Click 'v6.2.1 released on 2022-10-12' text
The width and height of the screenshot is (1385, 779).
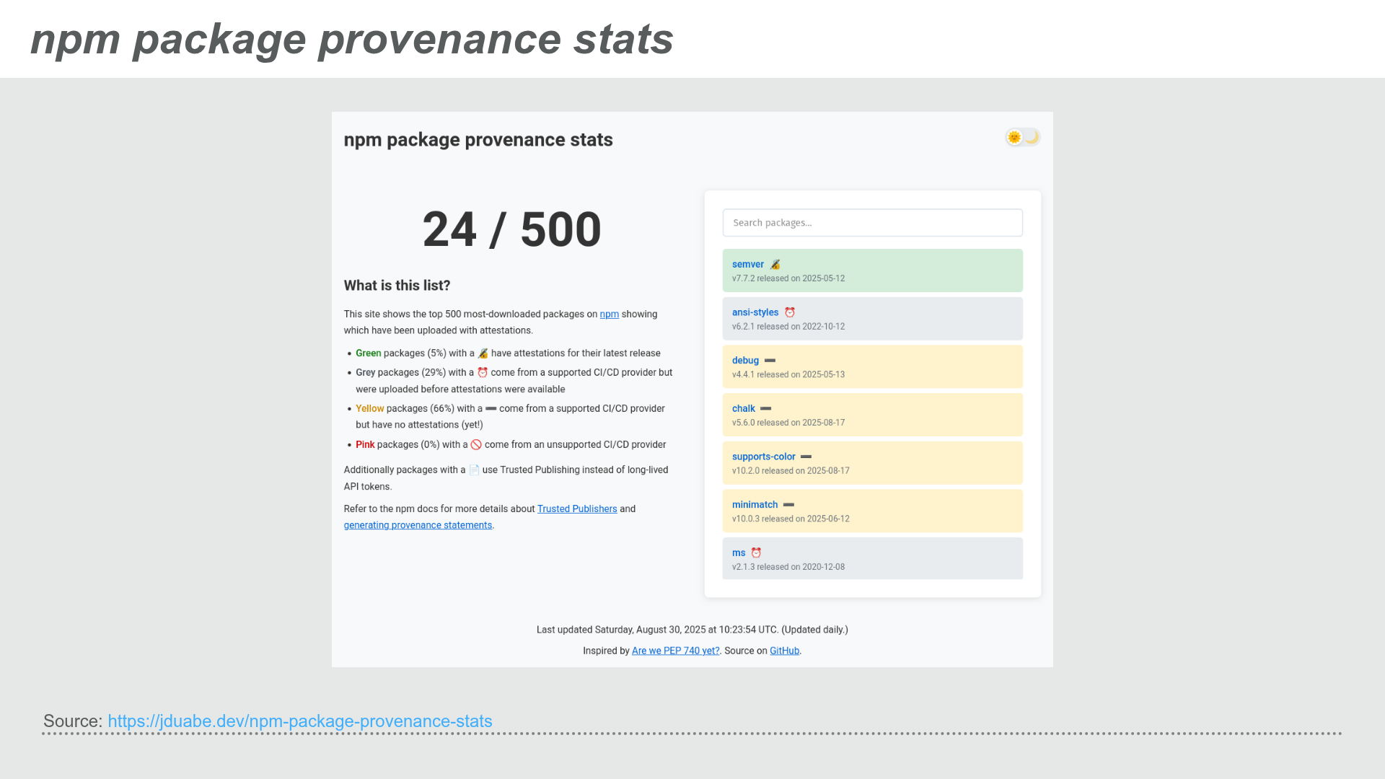[x=788, y=327]
